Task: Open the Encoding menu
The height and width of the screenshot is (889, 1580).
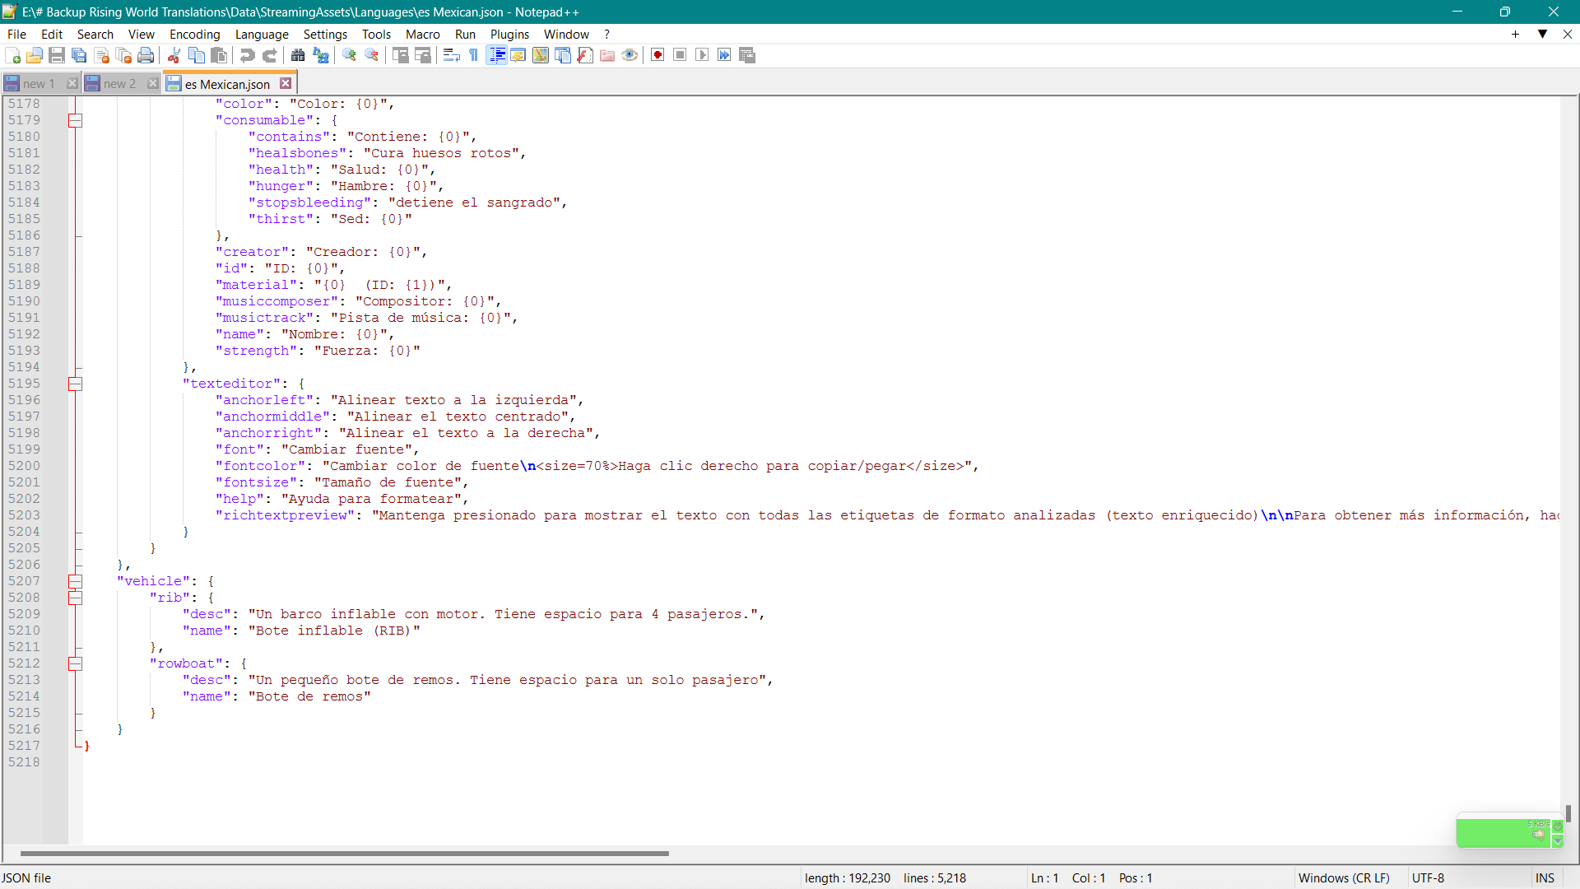Action: coord(194,34)
